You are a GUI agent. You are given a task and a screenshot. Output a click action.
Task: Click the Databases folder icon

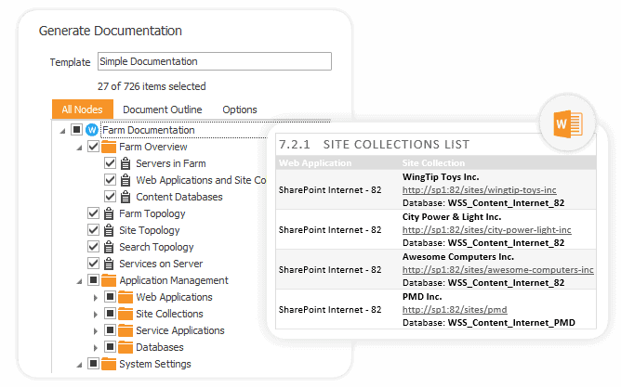(x=126, y=347)
